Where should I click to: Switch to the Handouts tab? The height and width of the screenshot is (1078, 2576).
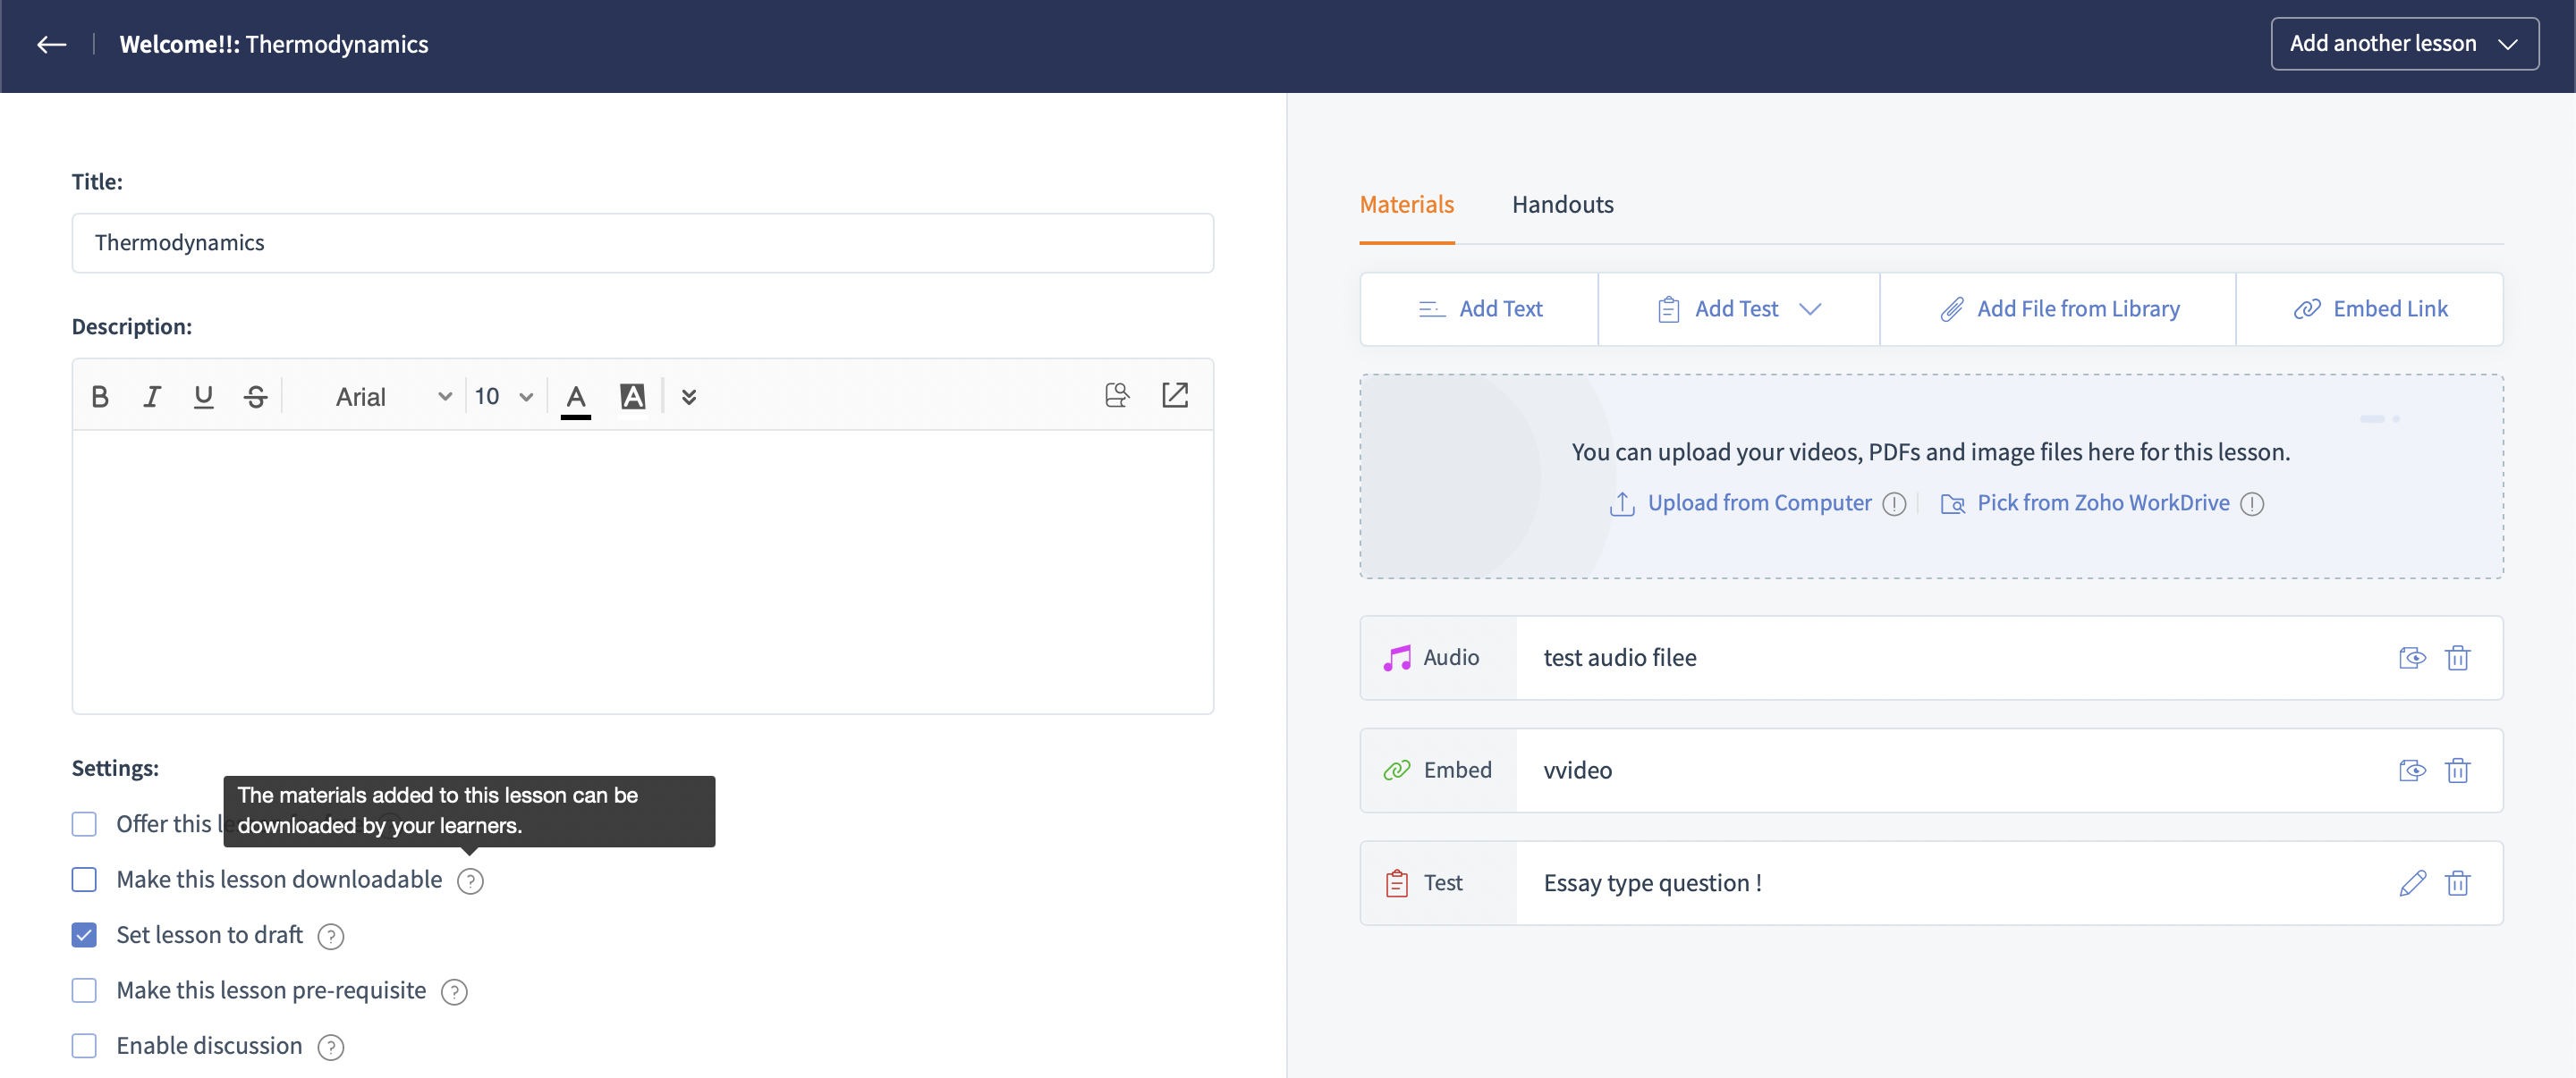click(1562, 205)
